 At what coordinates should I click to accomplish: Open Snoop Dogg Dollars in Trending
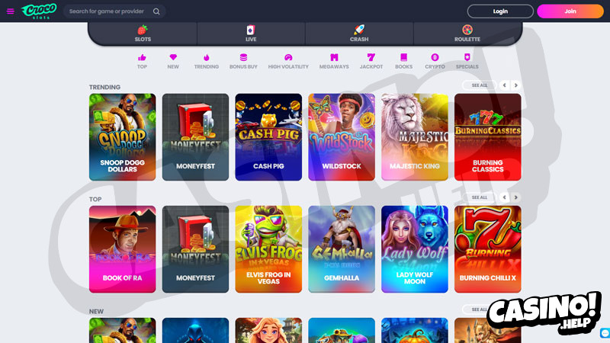122,137
